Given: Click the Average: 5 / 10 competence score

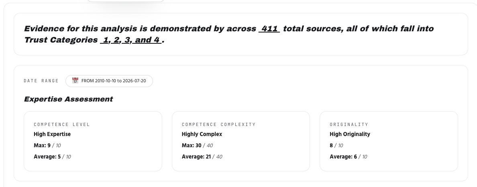Looking at the screenshot, I should 52,157.
